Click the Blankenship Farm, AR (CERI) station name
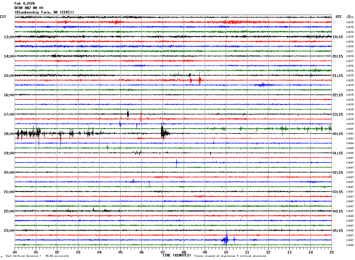 [44, 12]
